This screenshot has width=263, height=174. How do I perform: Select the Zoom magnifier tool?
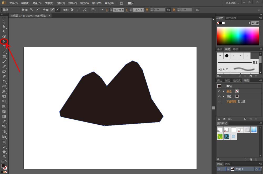pyautogui.click(x=4, y=157)
